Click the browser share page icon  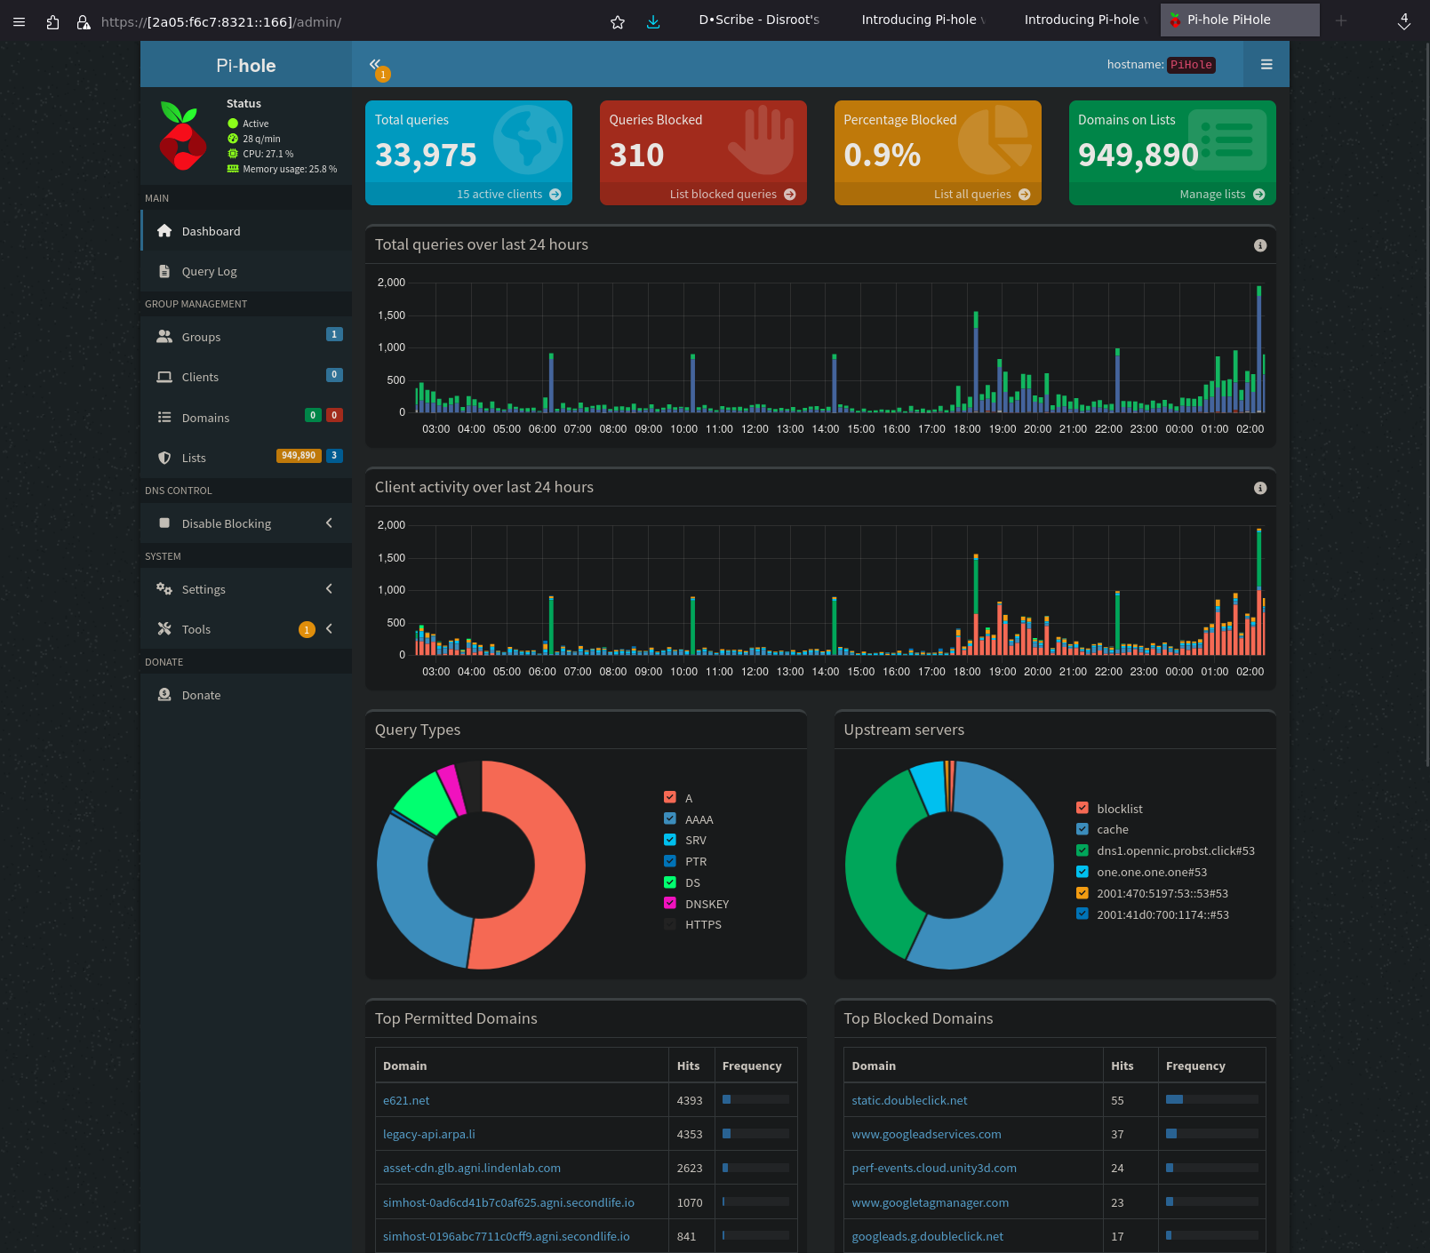click(x=52, y=22)
